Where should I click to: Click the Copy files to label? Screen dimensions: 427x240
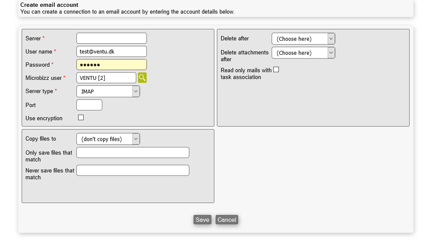[x=41, y=139]
